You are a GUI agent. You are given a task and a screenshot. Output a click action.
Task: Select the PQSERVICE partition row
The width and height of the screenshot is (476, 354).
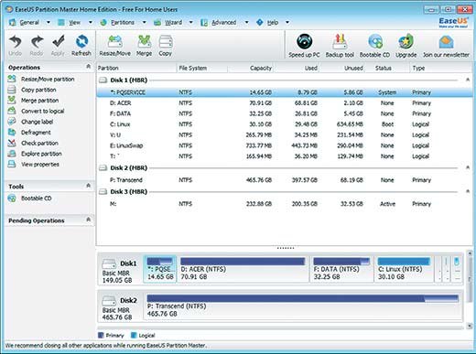click(285, 92)
